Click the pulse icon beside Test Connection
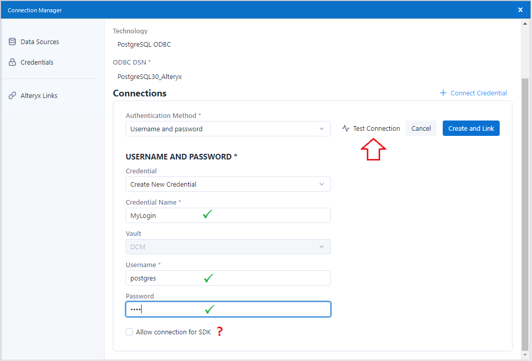The height and width of the screenshot is (361, 532). tap(345, 128)
